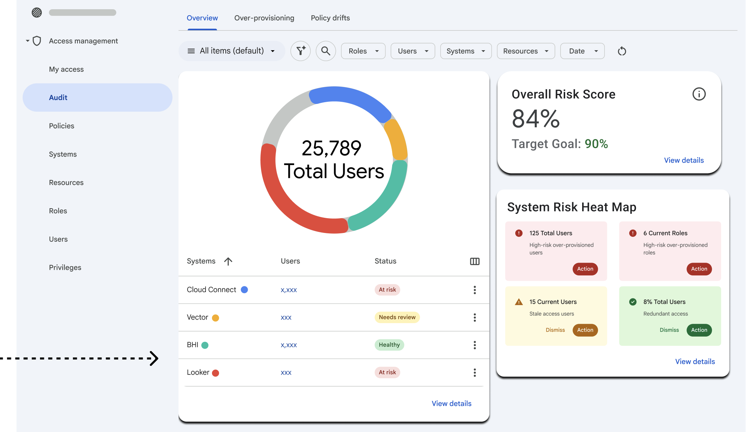746x432 pixels.
Task: Click the blue dot next to Cloud Connect
Action: [x=244, y=290]
